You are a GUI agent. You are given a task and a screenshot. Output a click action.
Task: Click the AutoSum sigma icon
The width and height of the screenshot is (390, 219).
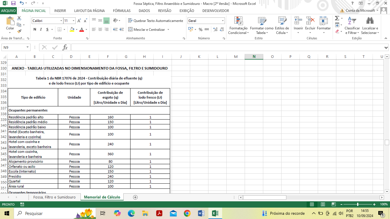[337, 18]
